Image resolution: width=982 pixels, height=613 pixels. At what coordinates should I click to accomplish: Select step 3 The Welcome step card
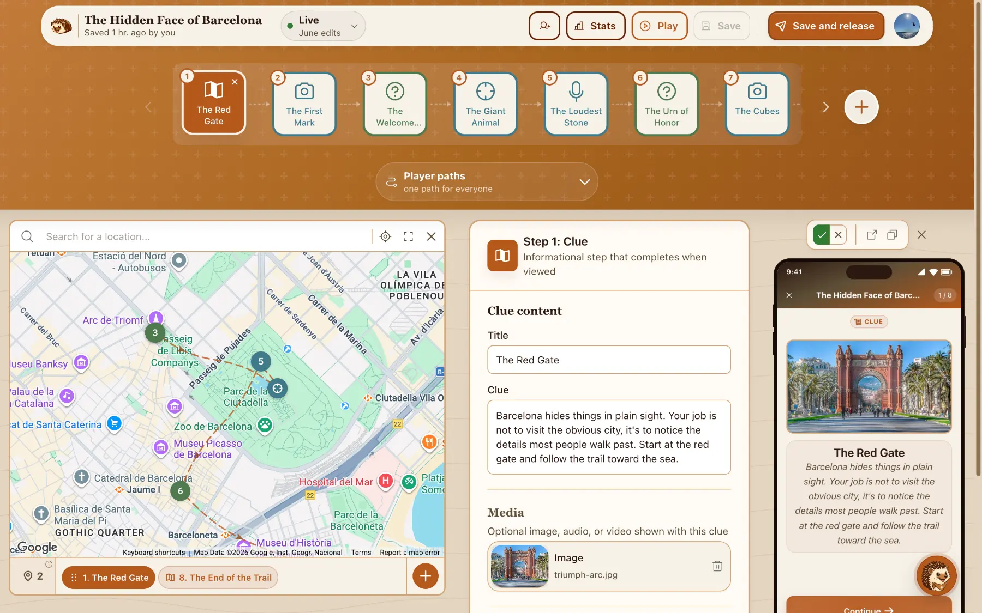click(x=394, y=104)
